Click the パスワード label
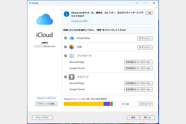 83,77
